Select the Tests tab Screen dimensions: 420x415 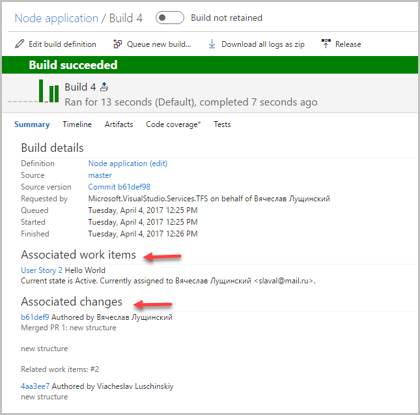tap(222, 124)
